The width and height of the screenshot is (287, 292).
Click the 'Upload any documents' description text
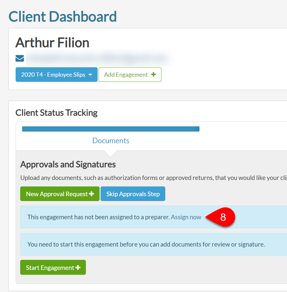point(154,178)
